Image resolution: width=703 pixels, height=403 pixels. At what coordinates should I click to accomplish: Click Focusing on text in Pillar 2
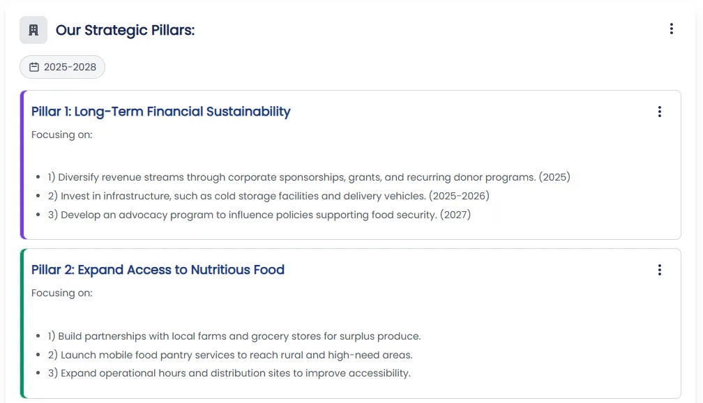point(62,293)
